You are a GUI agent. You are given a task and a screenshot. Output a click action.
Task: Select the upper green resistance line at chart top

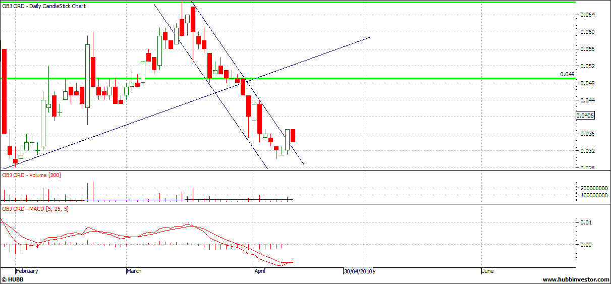click(404, 2)
